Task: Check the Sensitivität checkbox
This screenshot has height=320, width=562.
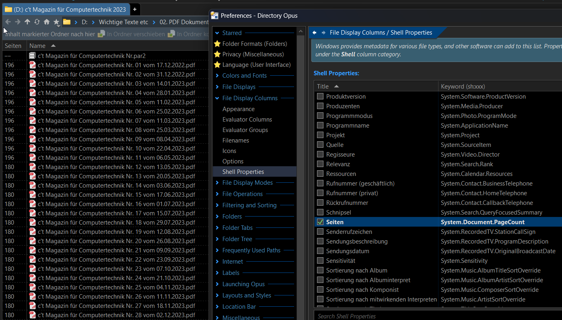Action: click(x=320, y=260)
